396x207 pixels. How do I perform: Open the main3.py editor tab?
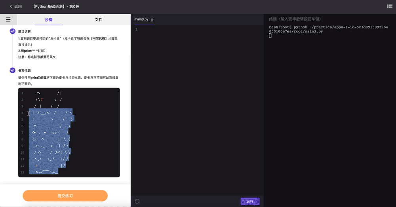(x=141, y=19)
